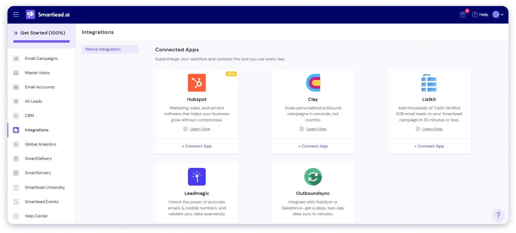Click the play icon beside Listkit Learn How
The width and height of the screenshot is (516, 233).
pos(418,129)
